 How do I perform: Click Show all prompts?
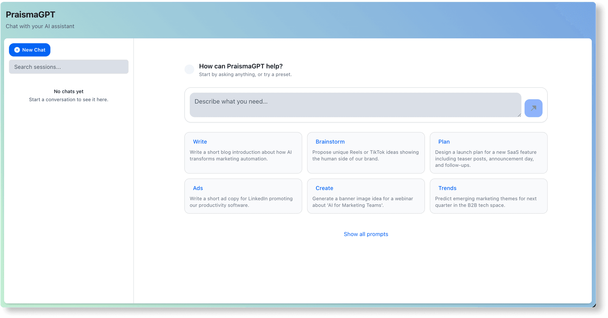click(x=366, y=234)
